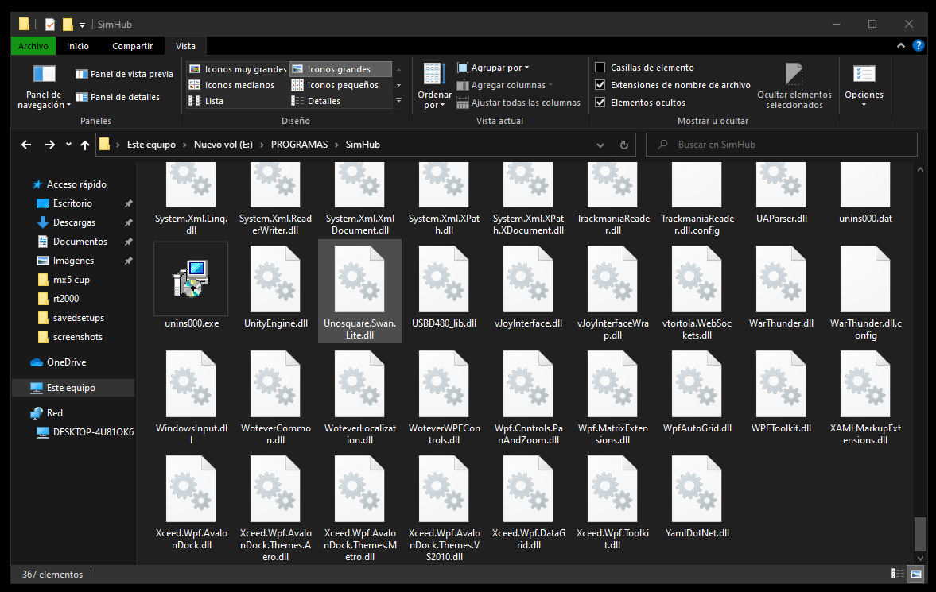
Task: Select the XAMLMarkupExtensions.dll file
Action: point(865,397)
